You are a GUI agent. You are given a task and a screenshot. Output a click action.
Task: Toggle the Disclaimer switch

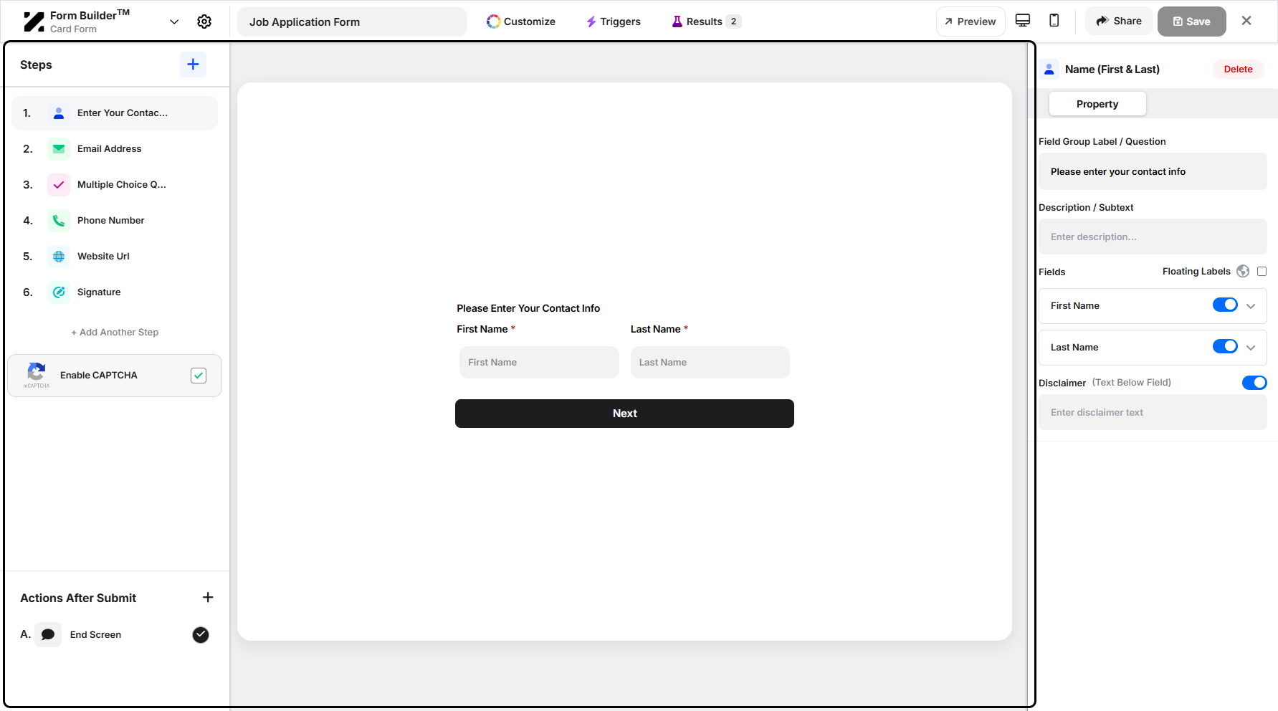(1254, 383)
